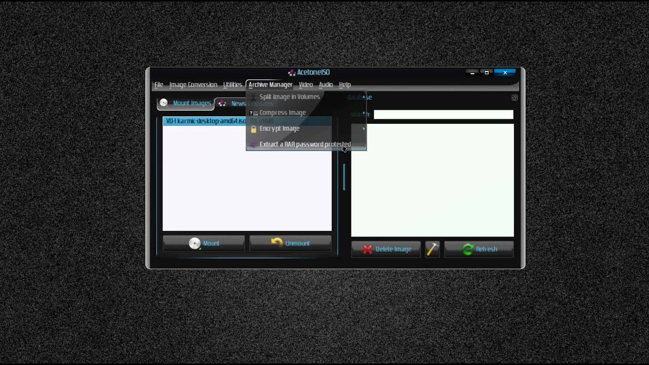Click the green arrow icon on Refresh

pyautogui.click(x=468, y=249)
